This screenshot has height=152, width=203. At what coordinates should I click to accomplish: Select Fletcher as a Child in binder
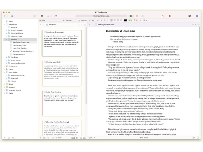[19, 45]
